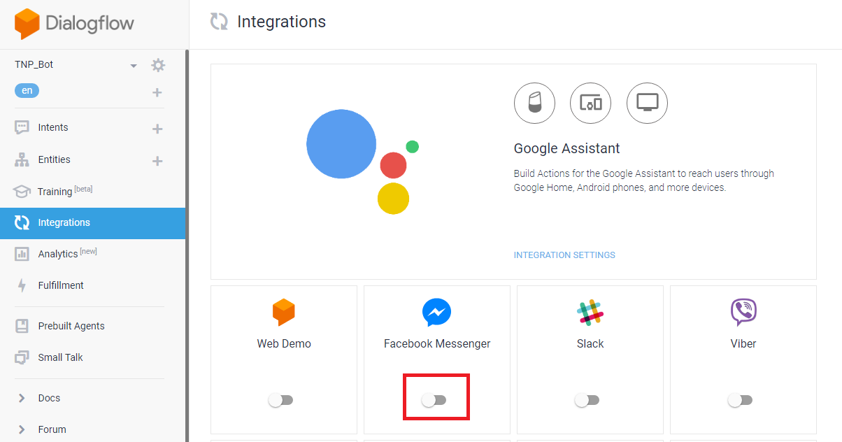Open INTEGRATION SETTINGS link
Viewport: 842px width, 442px height.
pyautogui.click(x=564, y=255)
